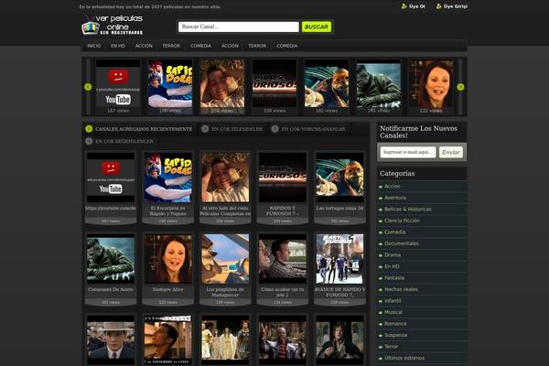Open the Documentales category link
Image resolution: width=549 pixels, height=366 pixels.
coord(402,243)
